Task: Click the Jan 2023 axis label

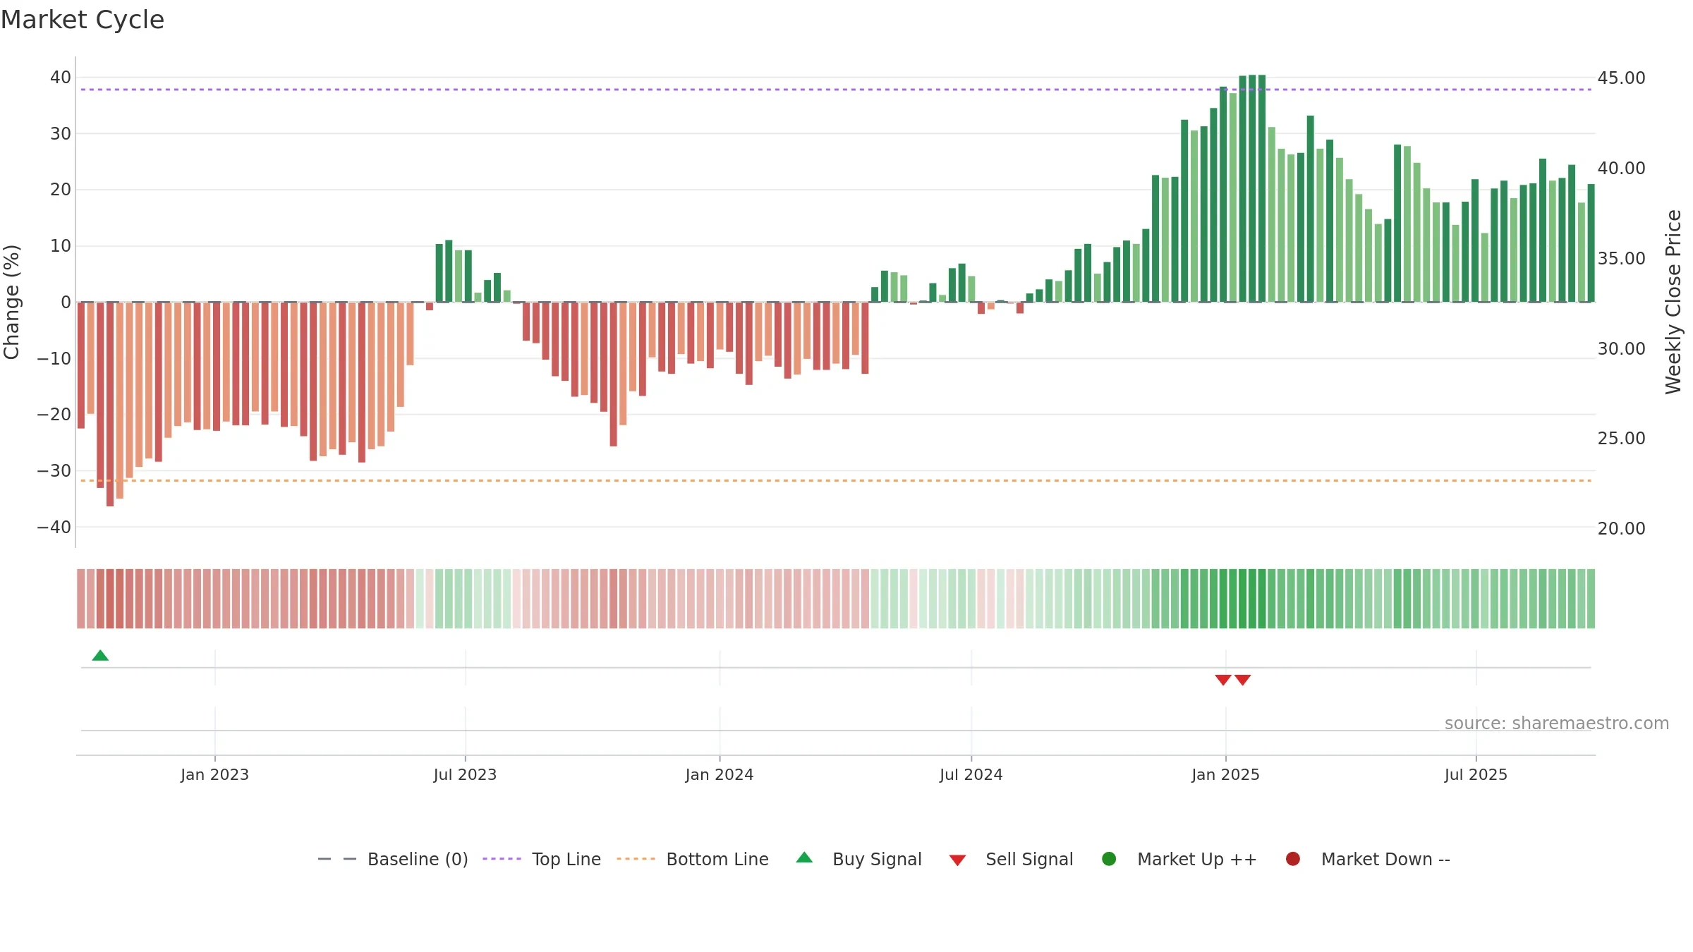Action: click(214, 775)
